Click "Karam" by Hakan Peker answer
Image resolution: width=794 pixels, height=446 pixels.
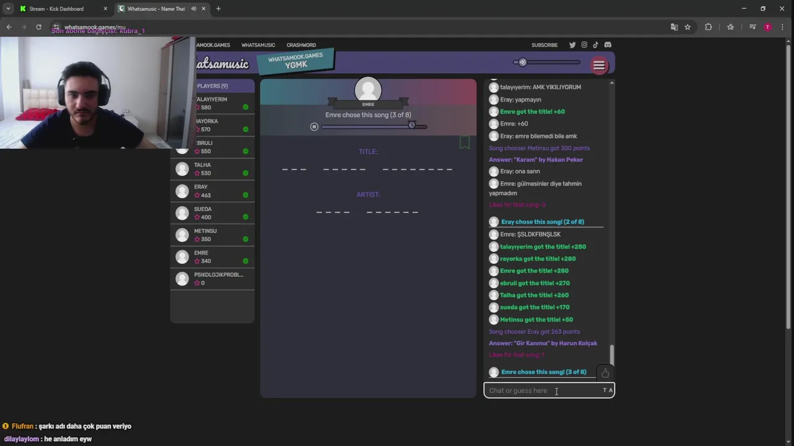tap(535, 160)
